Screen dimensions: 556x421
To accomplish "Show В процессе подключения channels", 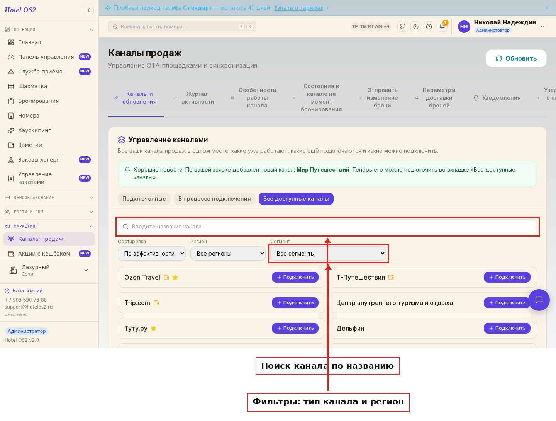I will pyautogui.click(x=214, y=199).
